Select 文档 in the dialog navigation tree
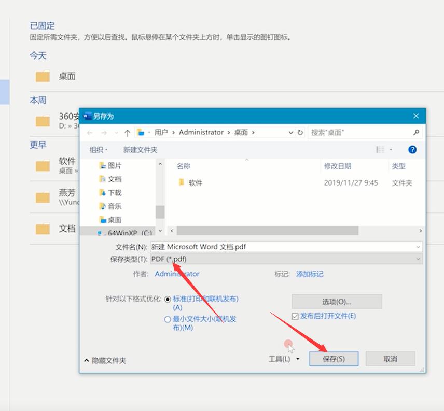This screenshot has height=411, width=444. 110,179
